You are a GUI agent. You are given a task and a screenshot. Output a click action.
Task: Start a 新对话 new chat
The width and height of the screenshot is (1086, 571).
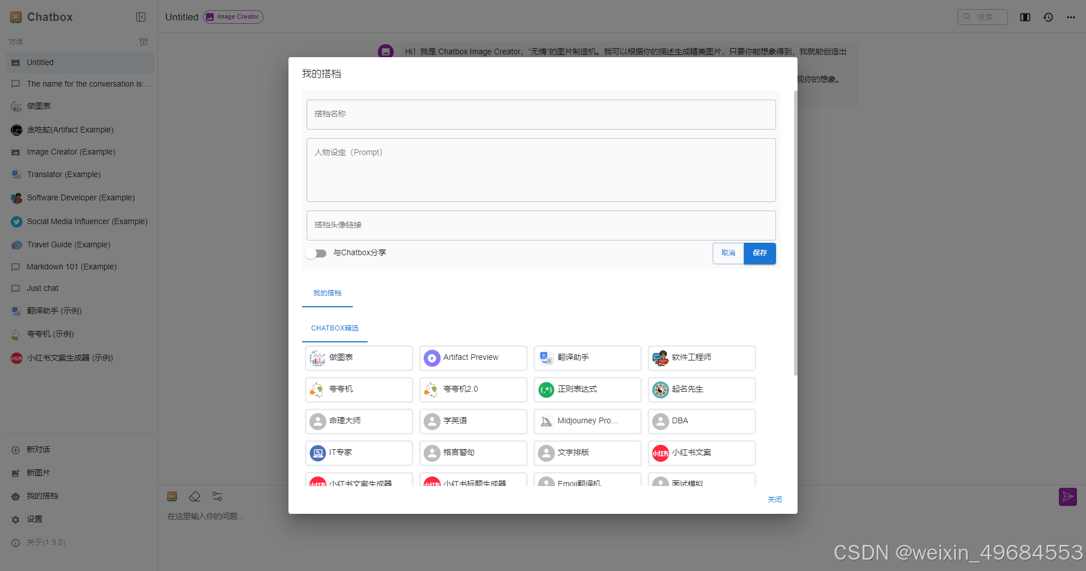[80, 450]
